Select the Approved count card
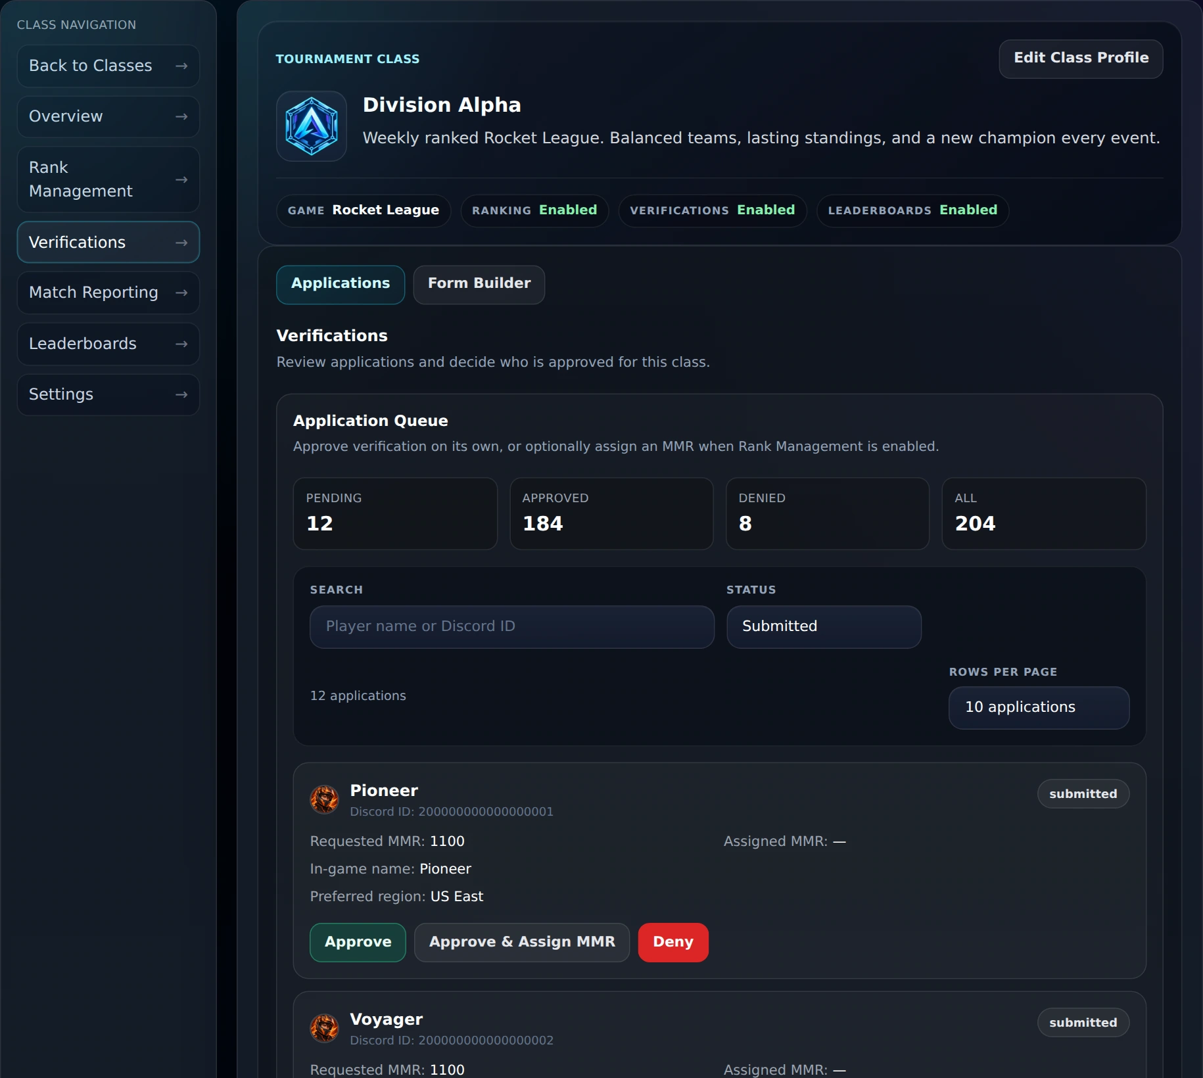Image resolution: width=1203 pixels, height=1078 pixels. pos(611,513)
